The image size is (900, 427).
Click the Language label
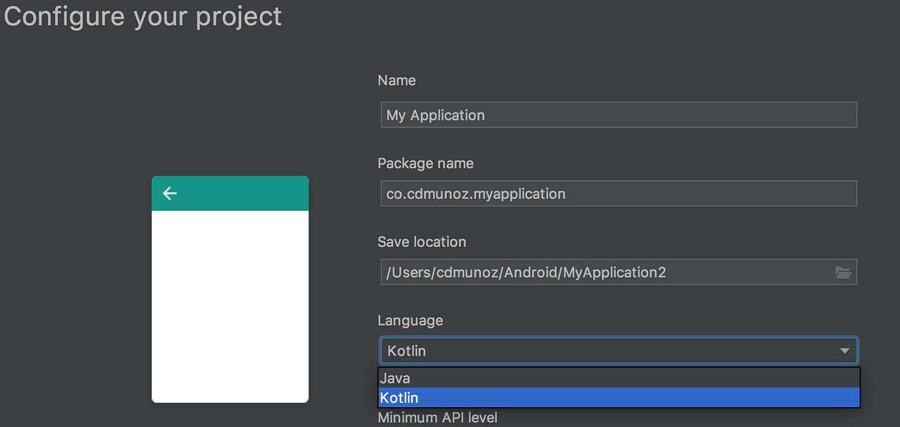[x=410, y=320]
